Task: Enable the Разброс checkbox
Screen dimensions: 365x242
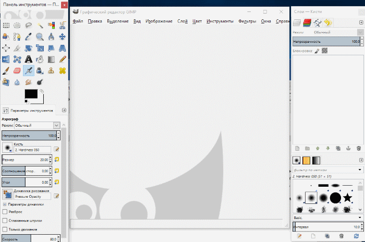Action: [5, 212]
